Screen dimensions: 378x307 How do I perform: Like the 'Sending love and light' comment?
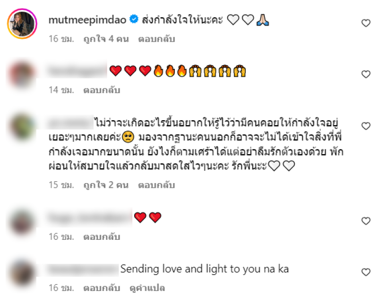366,272
